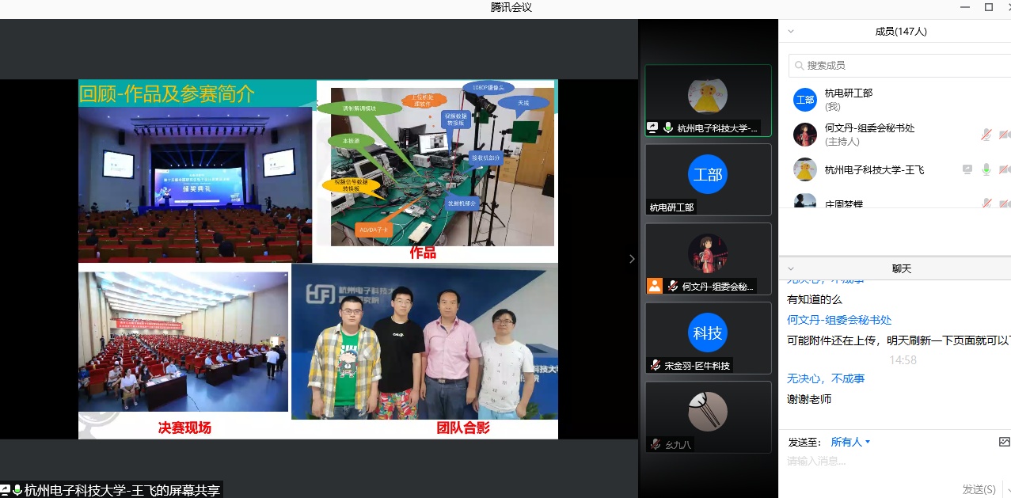Open the 所有人 recipient dropdown
This screenshot has height=498, width=1011.
(850, 442)
